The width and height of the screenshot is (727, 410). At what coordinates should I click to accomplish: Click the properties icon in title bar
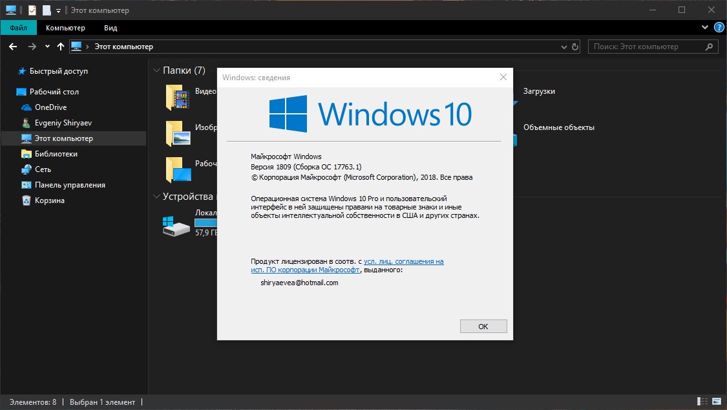pyautogui.click(x=32, y=10)
